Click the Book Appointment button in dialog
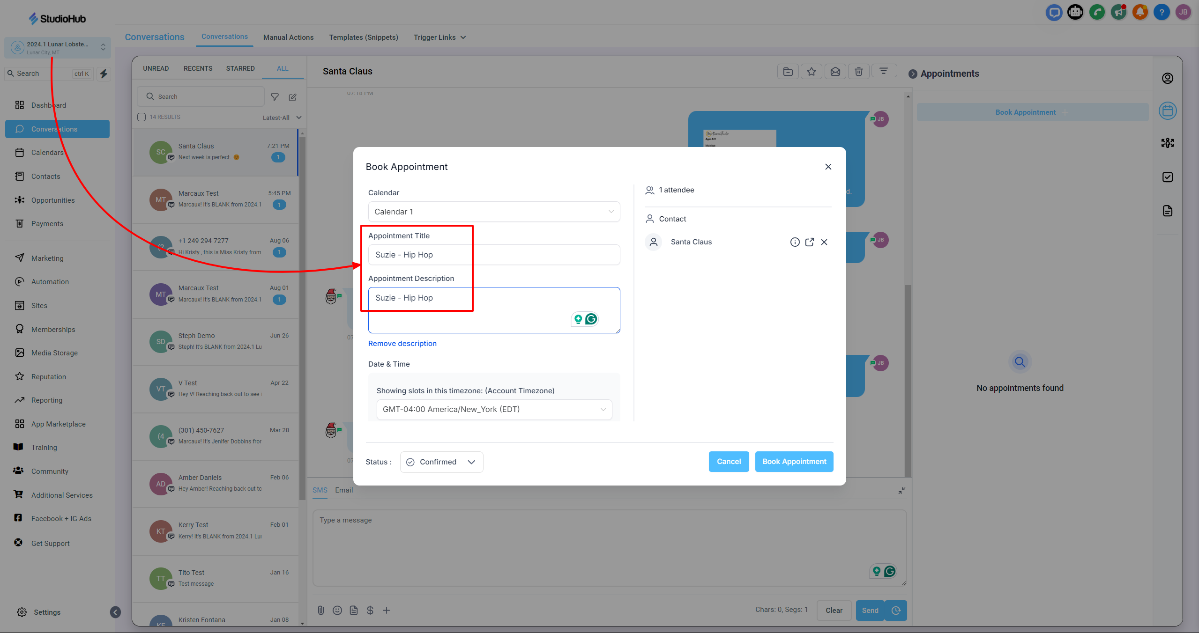 tap(794, 462)
